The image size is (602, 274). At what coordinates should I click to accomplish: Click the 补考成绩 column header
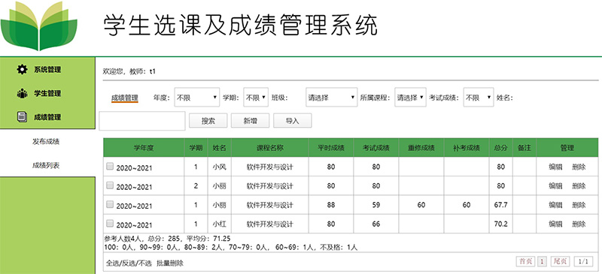click(467, 148)
